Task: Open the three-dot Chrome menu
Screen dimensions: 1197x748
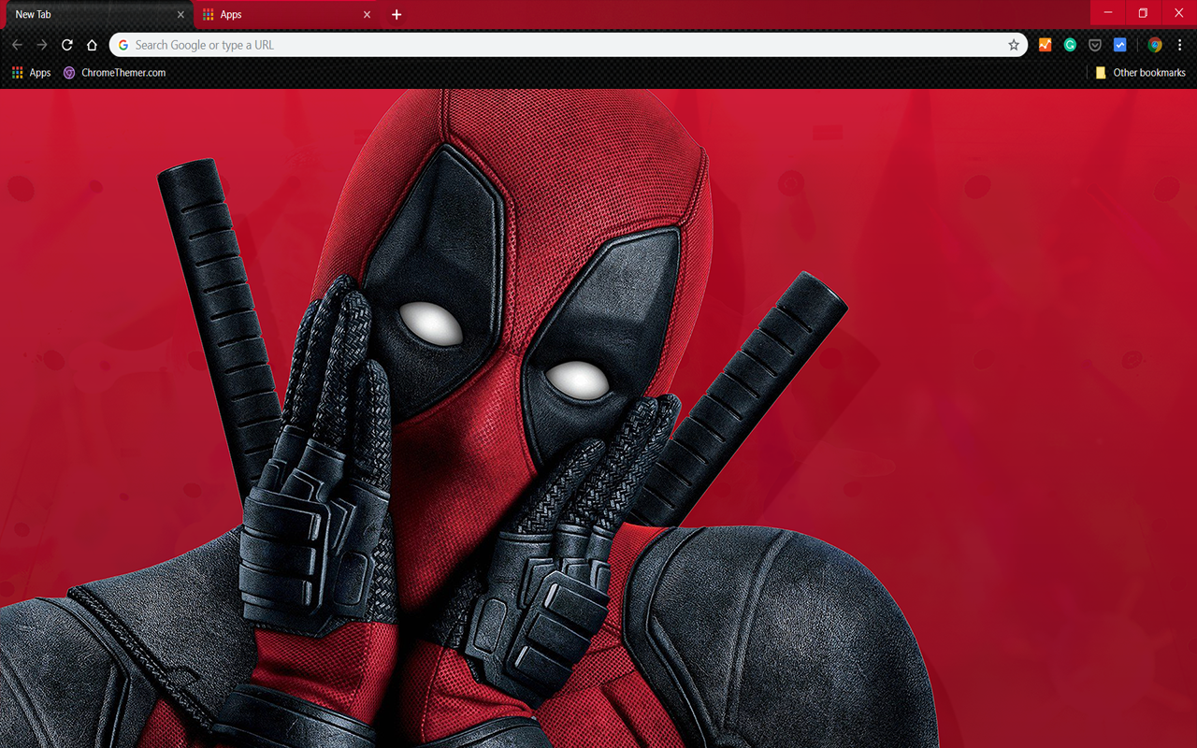Action: click(1180, 45)
